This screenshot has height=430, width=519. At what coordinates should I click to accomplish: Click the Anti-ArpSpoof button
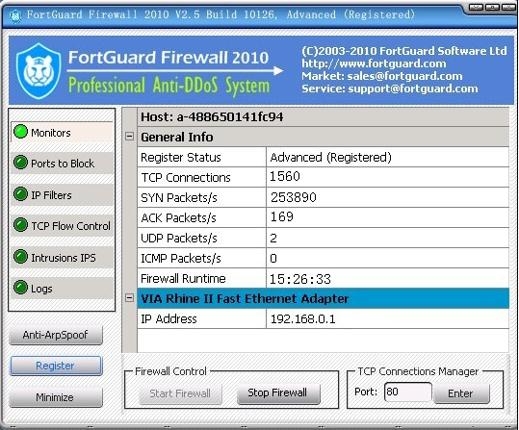coord(56,335)
